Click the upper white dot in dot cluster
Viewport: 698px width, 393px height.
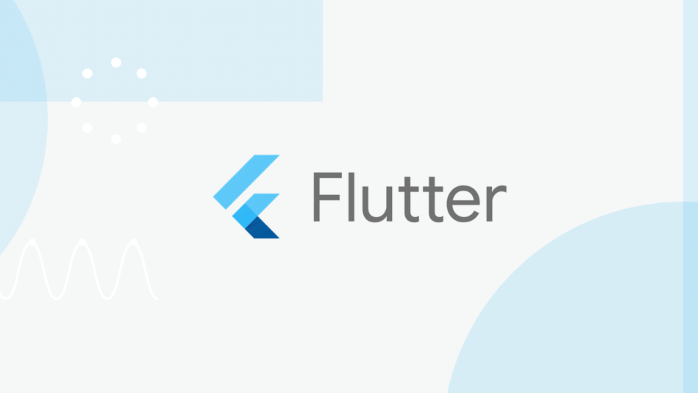(116, 62)
